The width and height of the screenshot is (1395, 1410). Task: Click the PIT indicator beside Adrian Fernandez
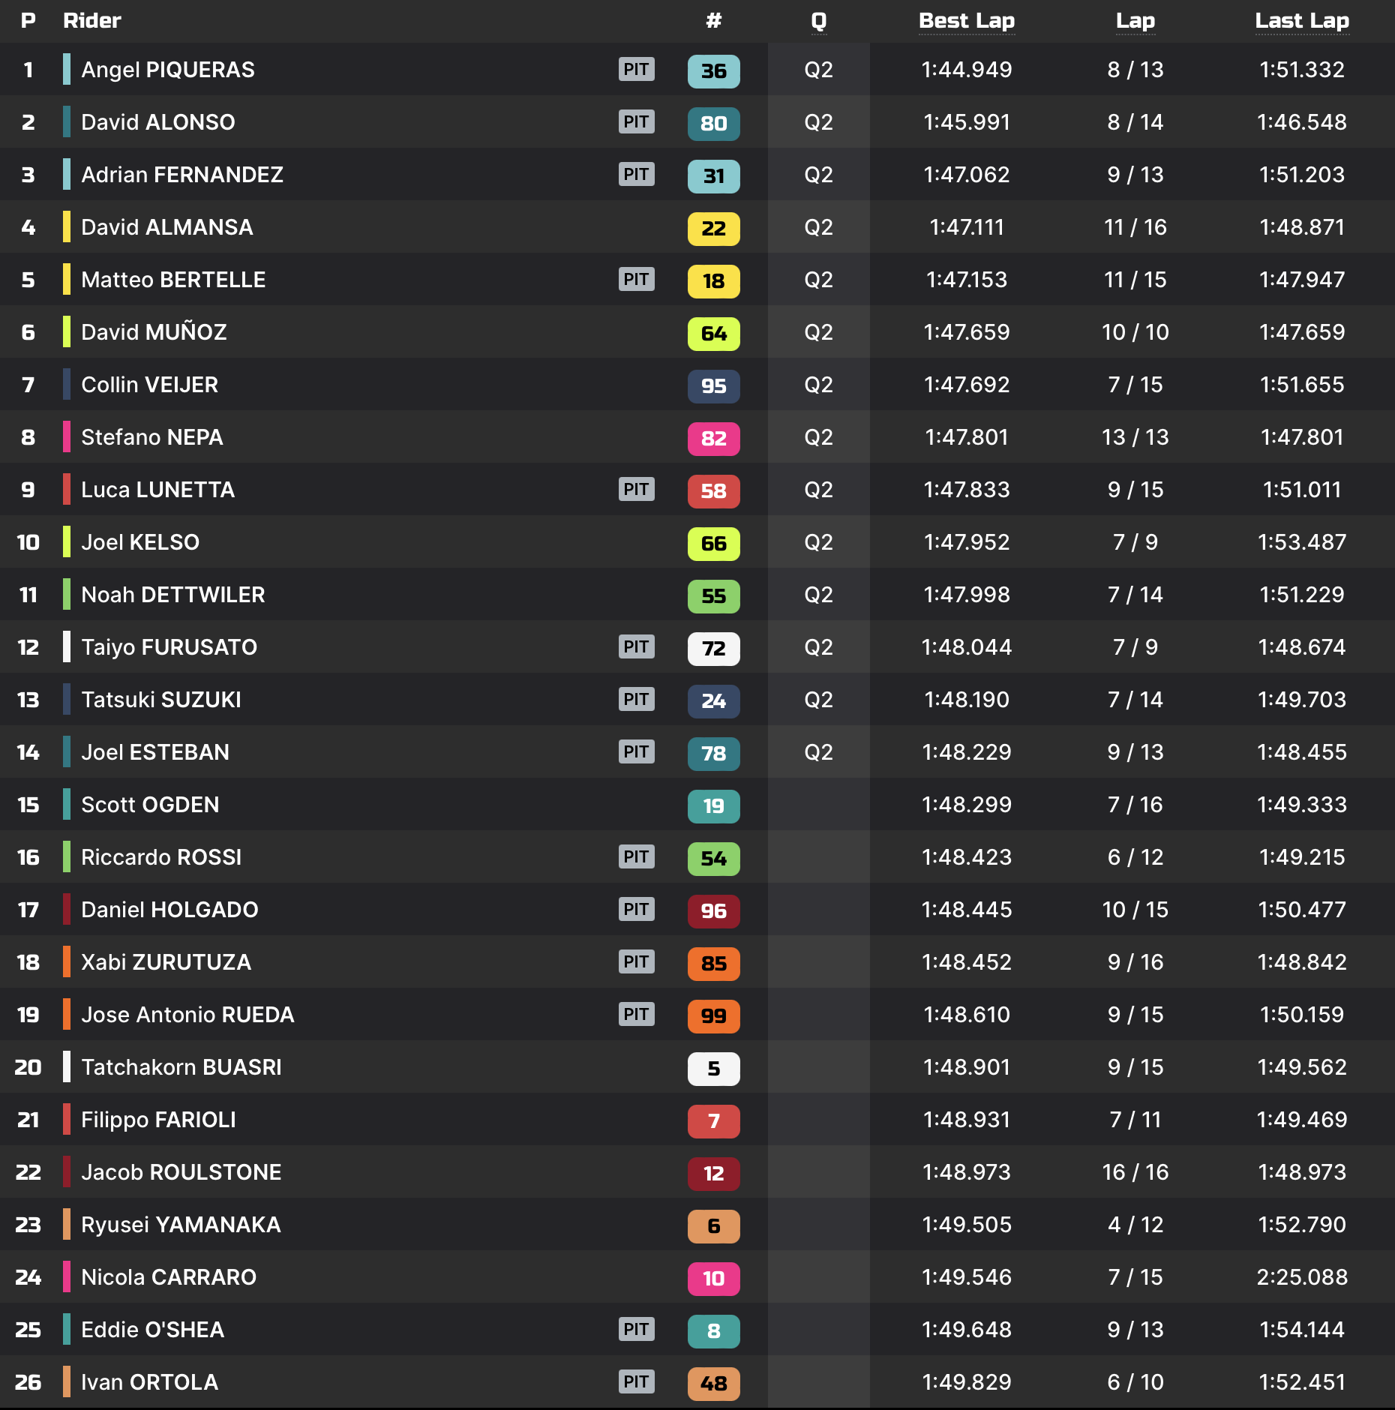636,175
